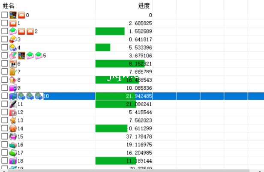The image size is (264, 172).
Task: Click the progress bar in row 2
Action: (110, 31)
